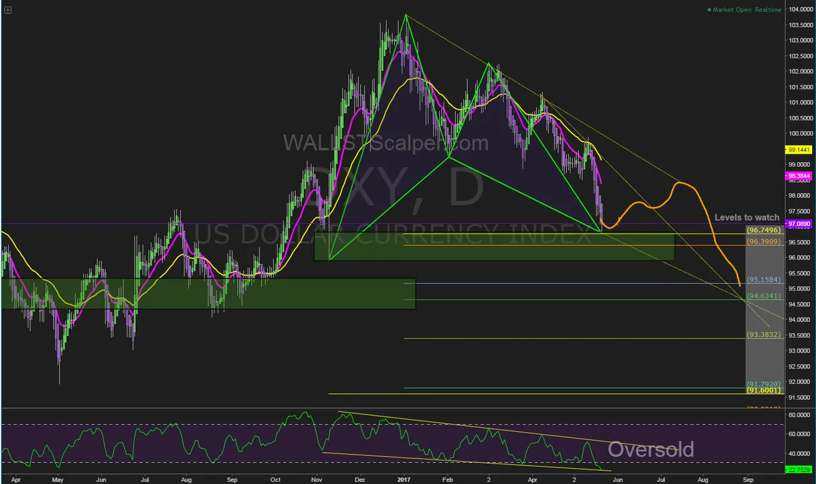Click the 93.0000 price scale label
This screenshot has width=816, height=484.
[801, 351]
